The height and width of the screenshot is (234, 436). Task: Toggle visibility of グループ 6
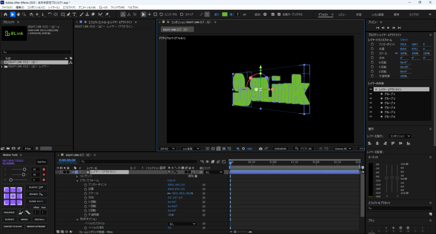(371, 117)
